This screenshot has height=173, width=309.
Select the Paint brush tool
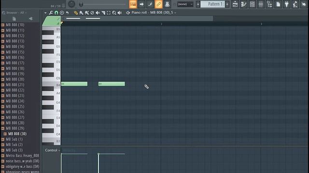point(81,13)
